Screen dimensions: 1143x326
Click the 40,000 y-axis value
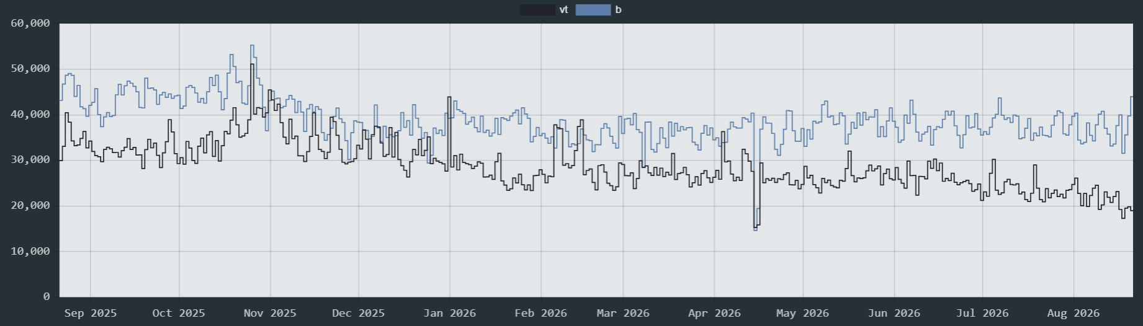point(30,115)
